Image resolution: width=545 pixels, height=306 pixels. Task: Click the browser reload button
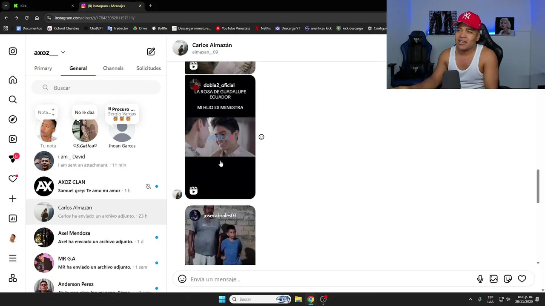tap(26, 18)
